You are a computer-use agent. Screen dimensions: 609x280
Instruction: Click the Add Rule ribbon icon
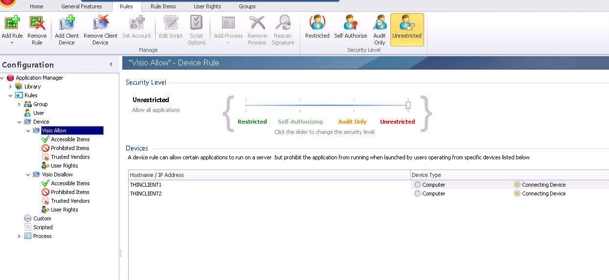click(12, 24)
